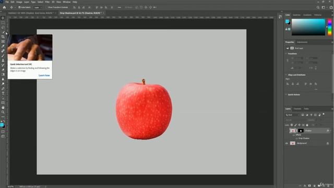The height and width of the screenshot is (188, 334).
Task: Open the Window menu
Action: tap(67, 2)
